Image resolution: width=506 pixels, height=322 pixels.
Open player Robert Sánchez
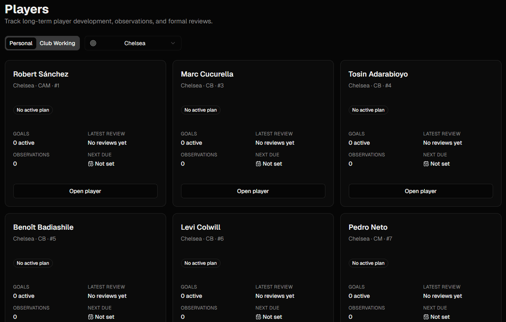click(85, 191)
